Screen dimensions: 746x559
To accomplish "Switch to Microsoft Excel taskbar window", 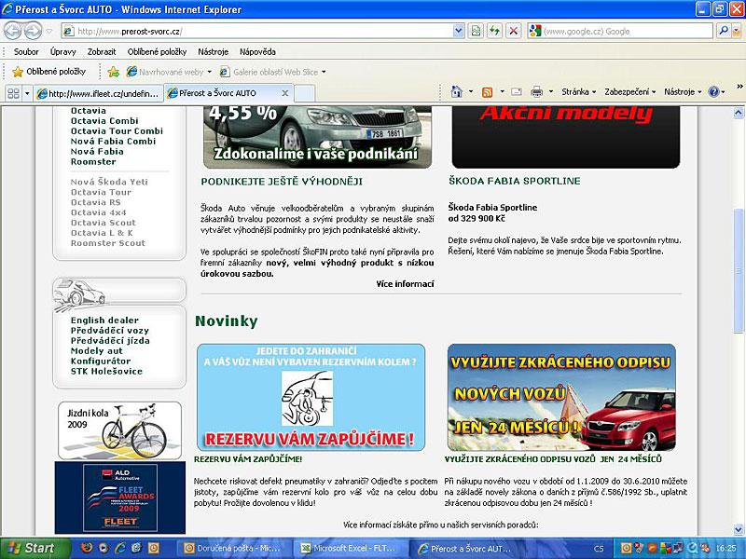I will click(352, 549).
